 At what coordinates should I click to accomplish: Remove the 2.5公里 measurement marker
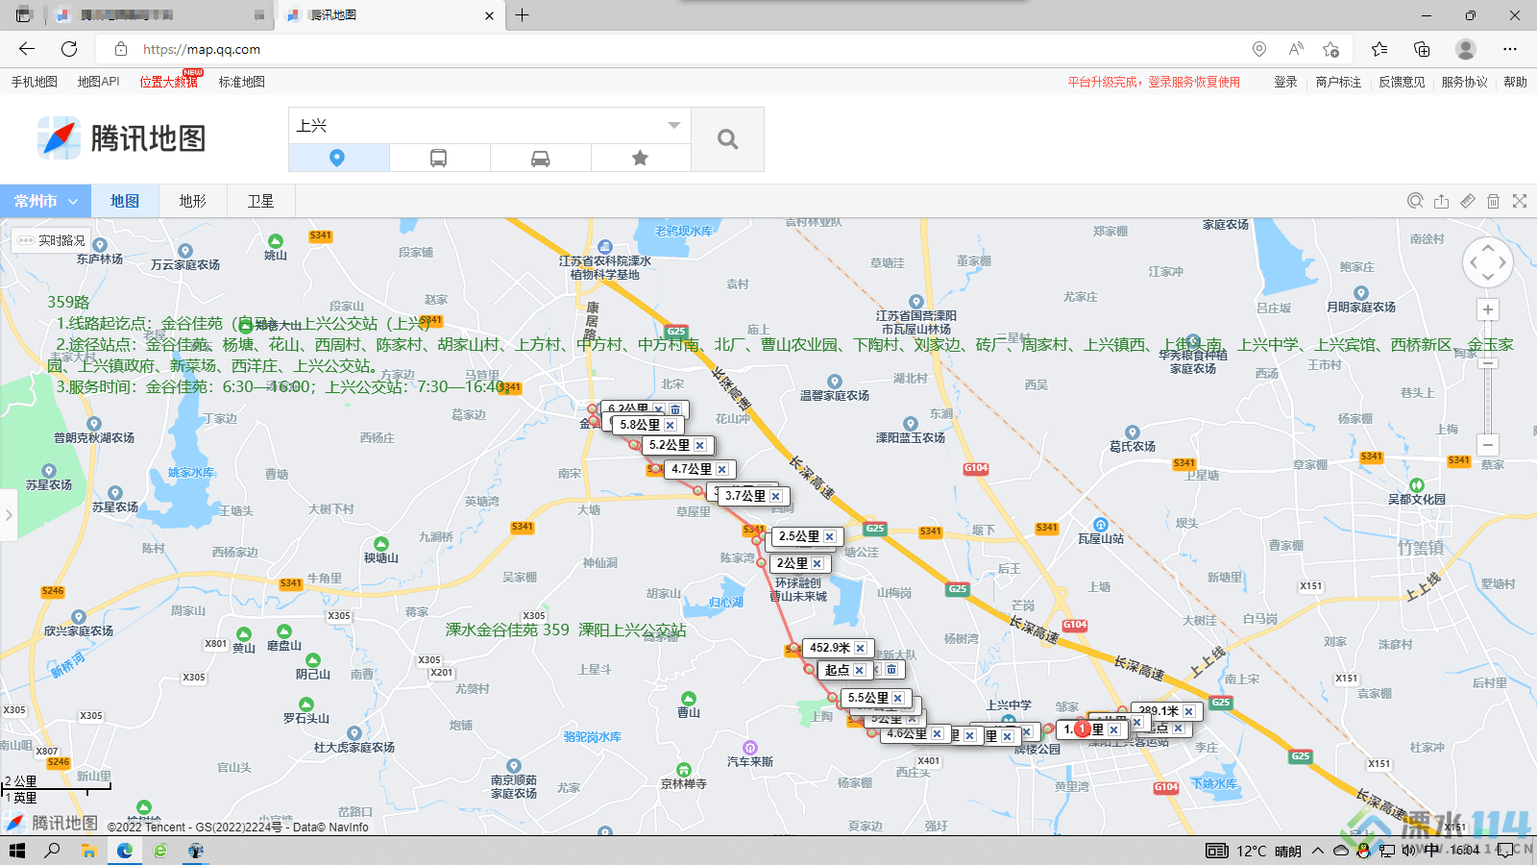pyautogui.click(x=829, y=536)
